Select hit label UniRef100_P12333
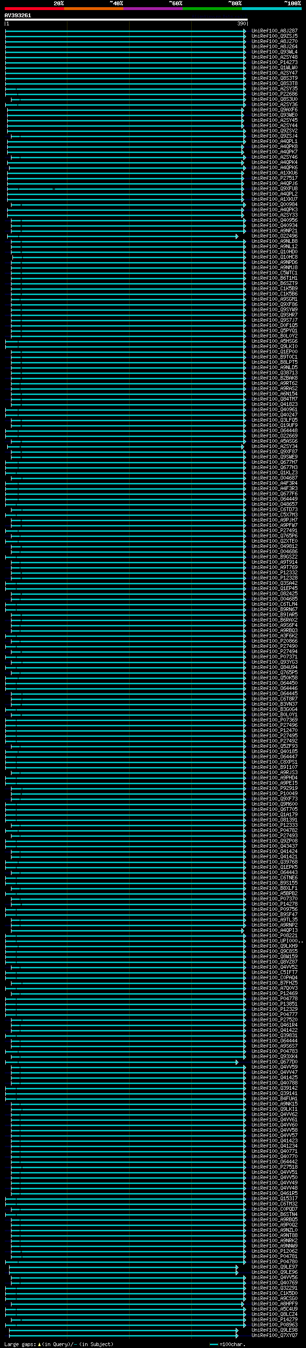The height and width of the screenshot is (1348, 306). 274,825
